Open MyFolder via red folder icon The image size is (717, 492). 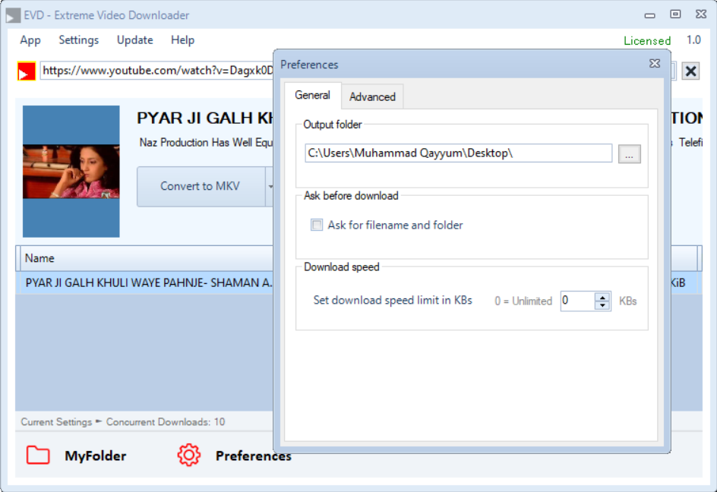point(38,455)
